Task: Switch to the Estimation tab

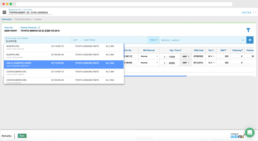Action: click(x=7, y=19)
